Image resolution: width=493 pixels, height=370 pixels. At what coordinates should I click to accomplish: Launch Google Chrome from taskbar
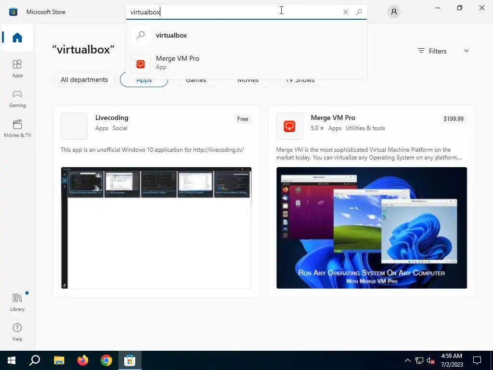[106, 360]
